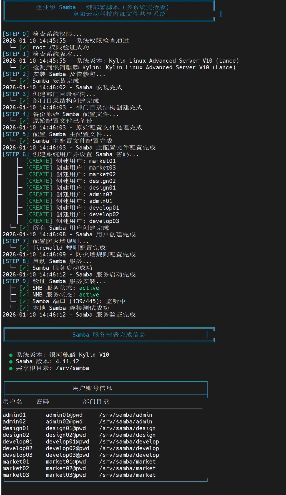Click the 'admin01@pwd' password cell

click(64, 415)
